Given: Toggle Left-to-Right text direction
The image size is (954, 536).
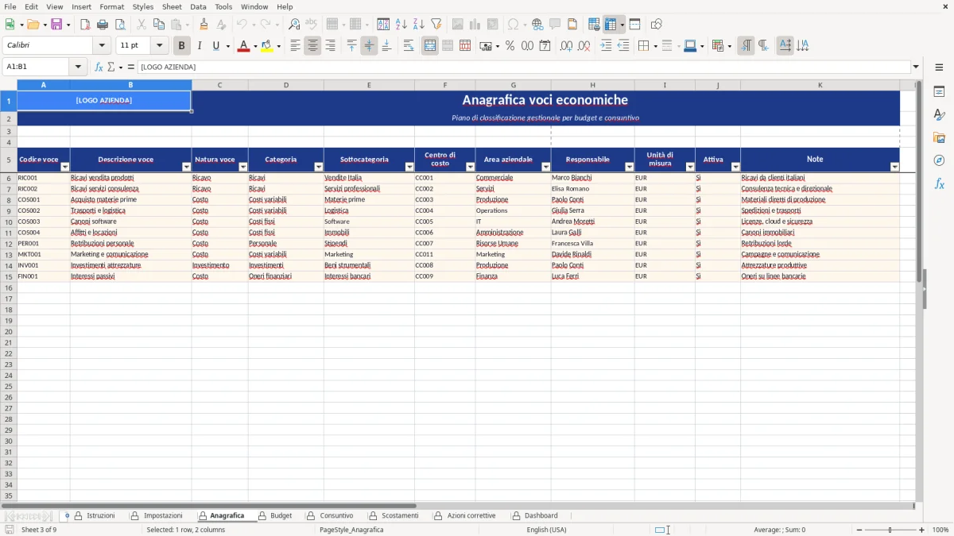Looking at the screenshot, I should 746,46.
